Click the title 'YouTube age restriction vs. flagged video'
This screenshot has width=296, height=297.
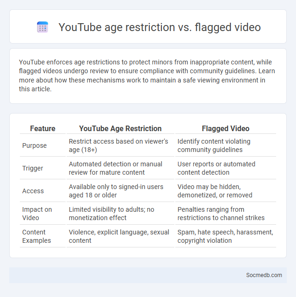pos(160,27)
